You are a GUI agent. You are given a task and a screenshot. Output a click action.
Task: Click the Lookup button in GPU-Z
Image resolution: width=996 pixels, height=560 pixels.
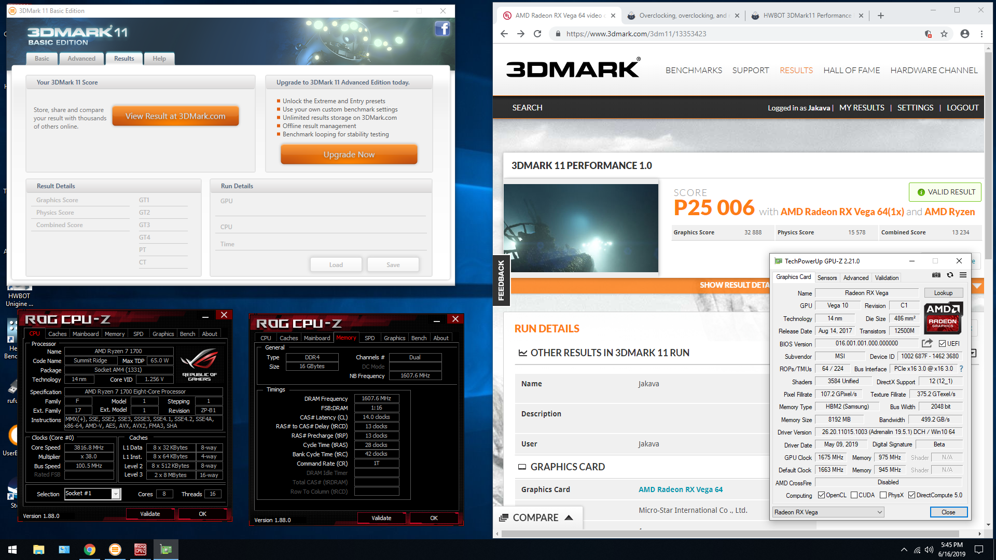pyautogui.click(x=943, y=293)
